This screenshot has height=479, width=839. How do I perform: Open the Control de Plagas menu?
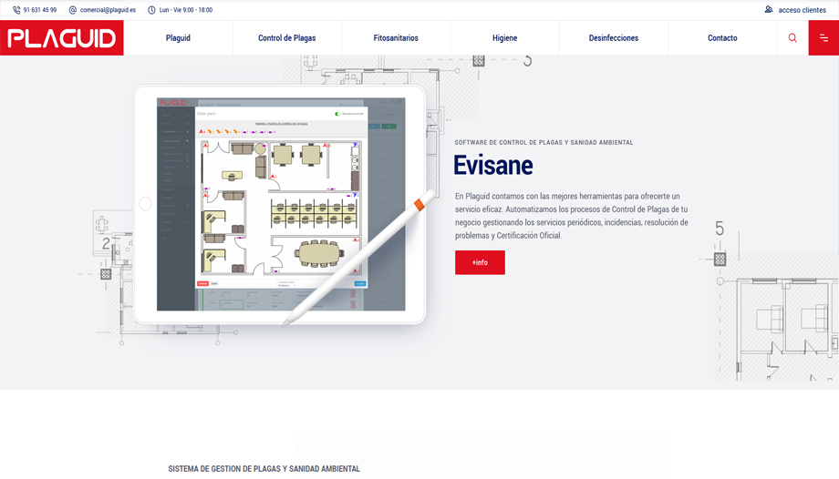(286, 38)
